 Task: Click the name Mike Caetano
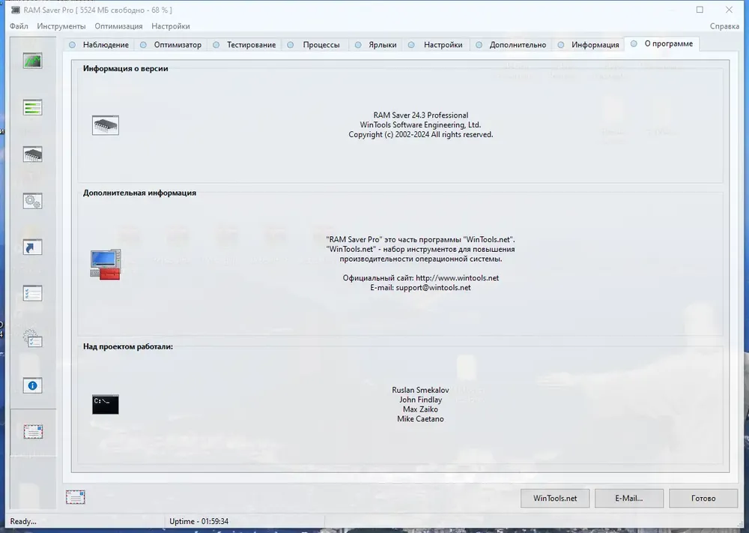coord(420,419)
